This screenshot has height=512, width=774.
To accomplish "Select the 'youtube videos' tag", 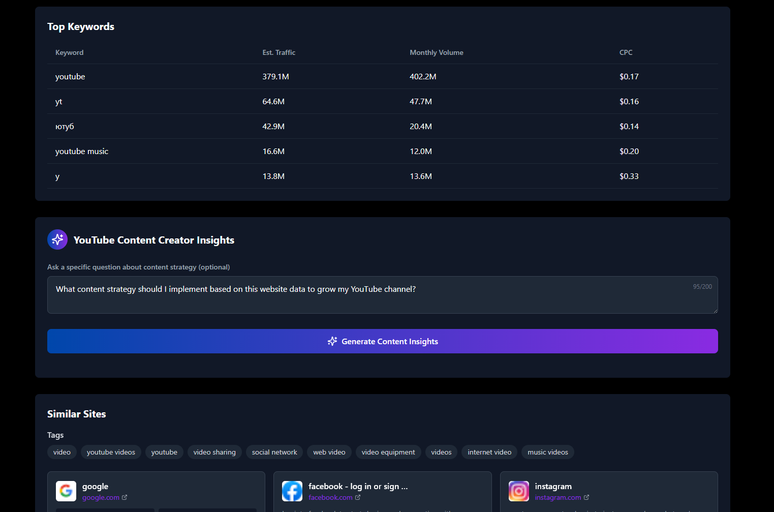I will click(x=111, y=452).
